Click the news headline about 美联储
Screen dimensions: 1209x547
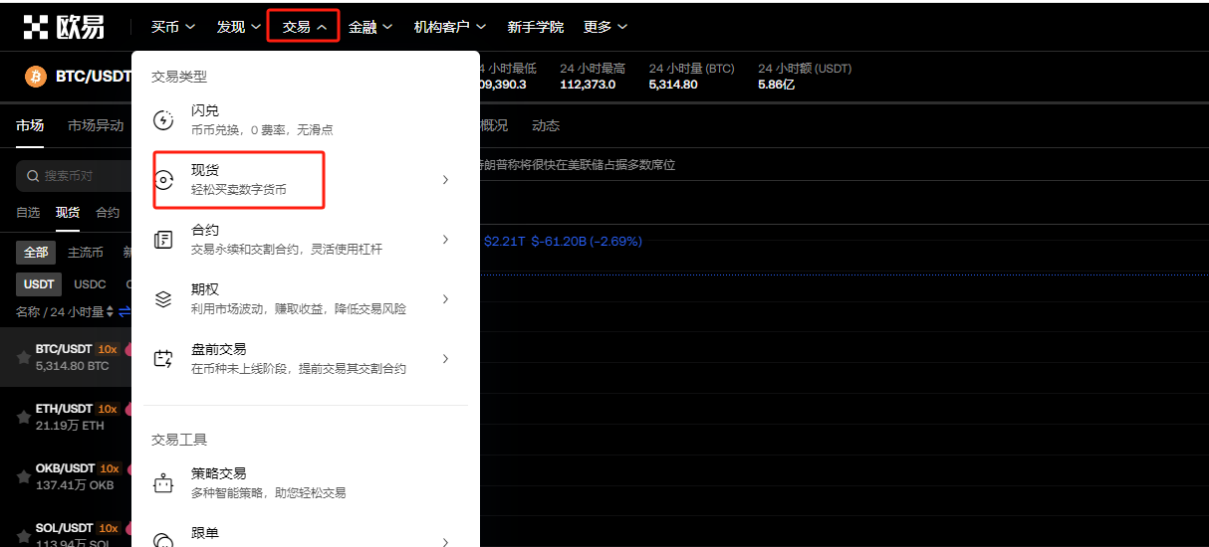coord(578,164)
